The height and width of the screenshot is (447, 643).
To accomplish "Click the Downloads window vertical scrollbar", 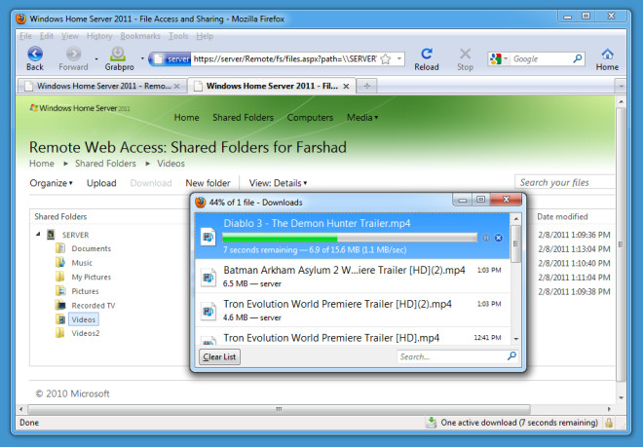I will (x=516, y=279).
